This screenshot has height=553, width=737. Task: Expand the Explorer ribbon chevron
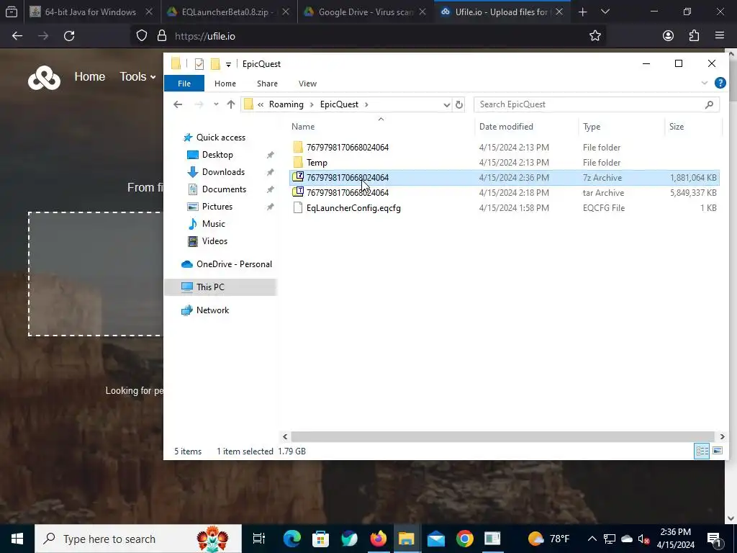click(704, 84)
